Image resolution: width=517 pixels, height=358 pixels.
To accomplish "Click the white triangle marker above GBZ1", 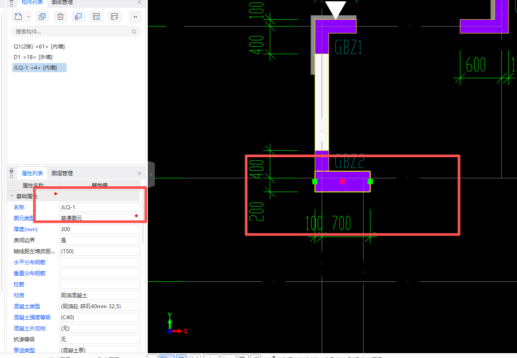I will 336,10.
